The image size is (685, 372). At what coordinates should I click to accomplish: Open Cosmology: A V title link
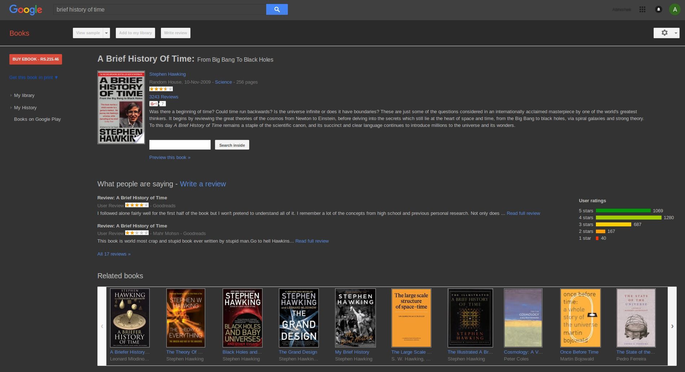pyautogui.click(x=523, y=352)
